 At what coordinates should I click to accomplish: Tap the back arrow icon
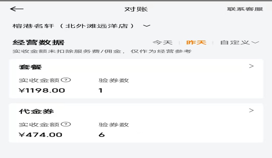[x=17, y=9]
